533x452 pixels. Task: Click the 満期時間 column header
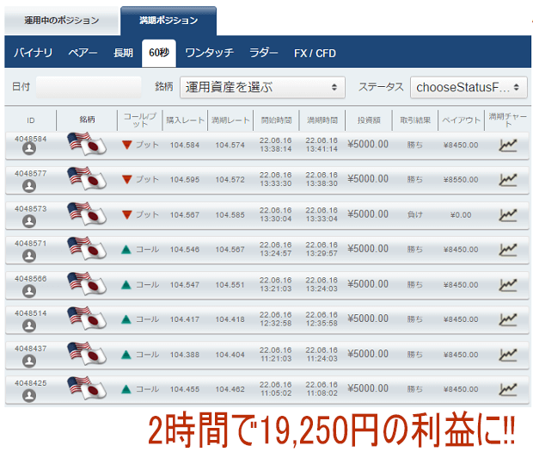322,121
